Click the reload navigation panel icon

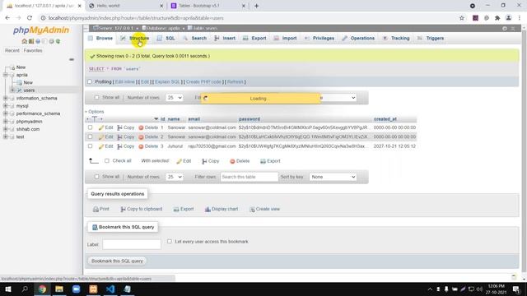58,41
